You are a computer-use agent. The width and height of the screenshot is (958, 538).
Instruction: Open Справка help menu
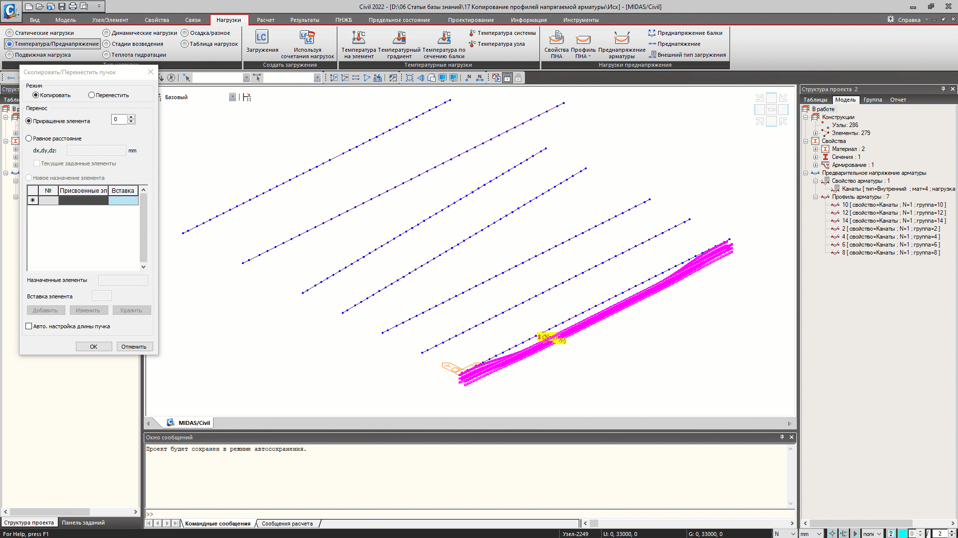[909, 20]
